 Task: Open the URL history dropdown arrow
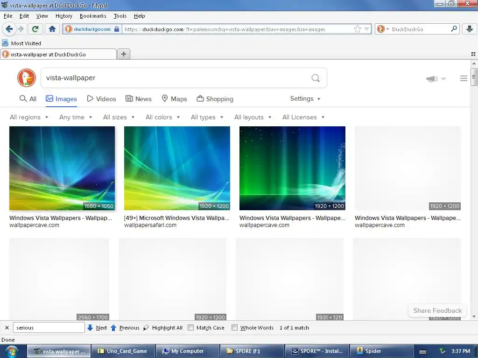coord(367,29)
